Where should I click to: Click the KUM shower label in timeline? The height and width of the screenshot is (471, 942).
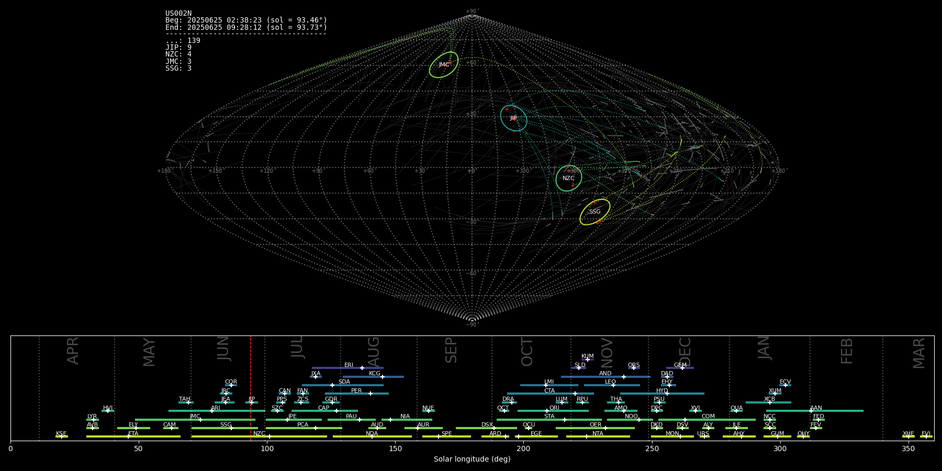(x=587, y=356)
